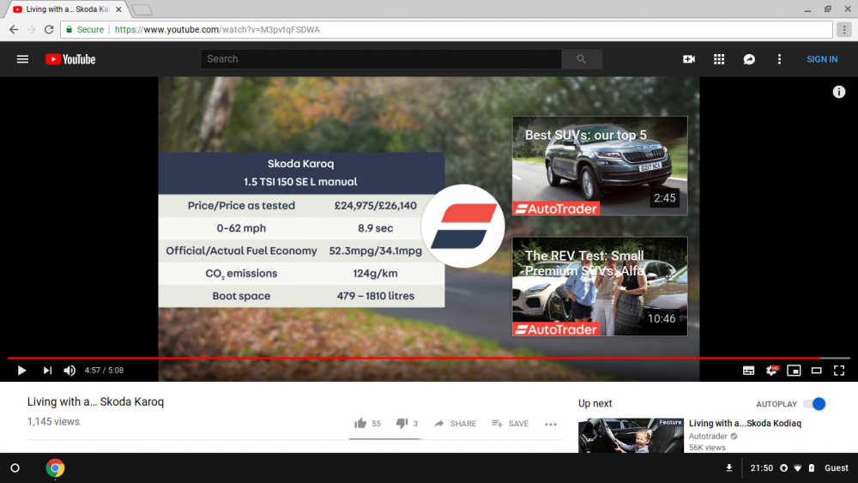Screen dimensions: 858x483
Task: Open the YouTube apps grid
Action: tap(719, 59)
